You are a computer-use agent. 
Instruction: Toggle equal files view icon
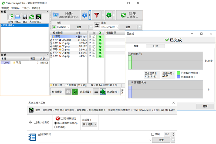(96, 92)
